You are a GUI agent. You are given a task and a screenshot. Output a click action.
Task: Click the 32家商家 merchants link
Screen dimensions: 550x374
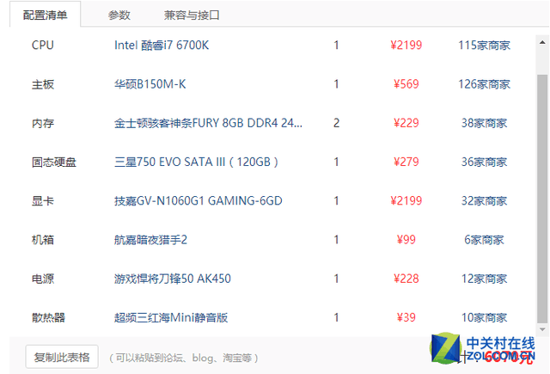pyautogui.click(x=484, y=201)
